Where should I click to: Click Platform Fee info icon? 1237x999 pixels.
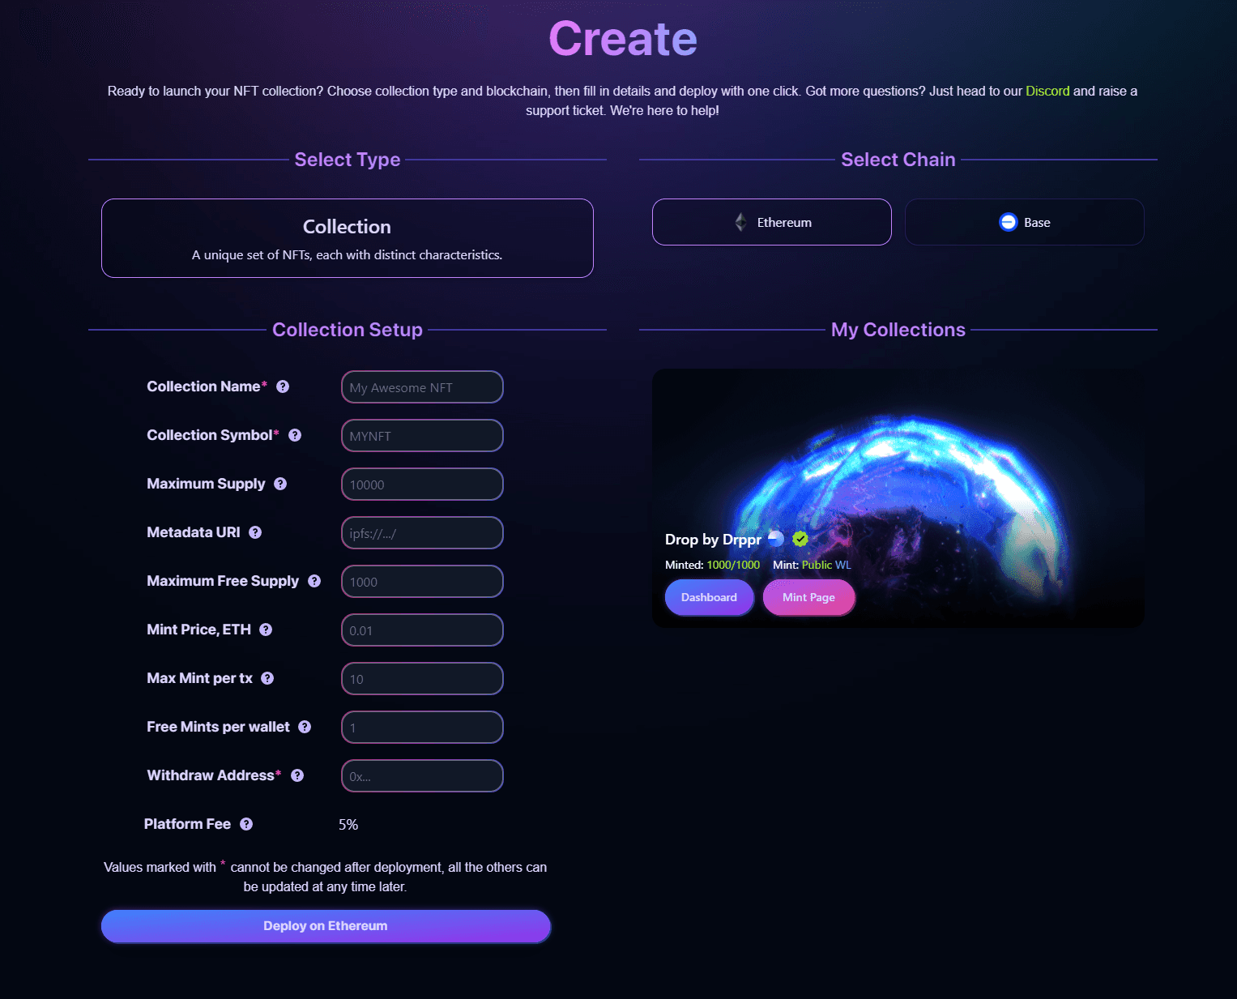click(x=246, y=825)
